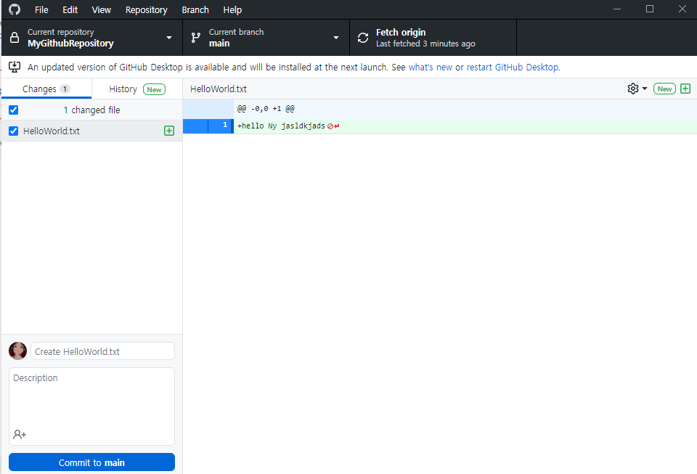Click the Changes count badge 1

pyautogui.click(x=65, y=89)
